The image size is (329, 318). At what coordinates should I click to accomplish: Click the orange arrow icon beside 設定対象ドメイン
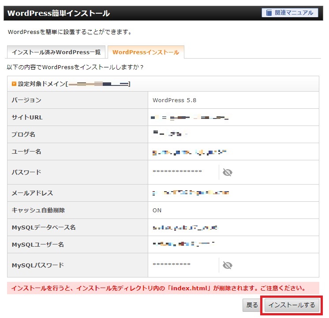point(14,84)
